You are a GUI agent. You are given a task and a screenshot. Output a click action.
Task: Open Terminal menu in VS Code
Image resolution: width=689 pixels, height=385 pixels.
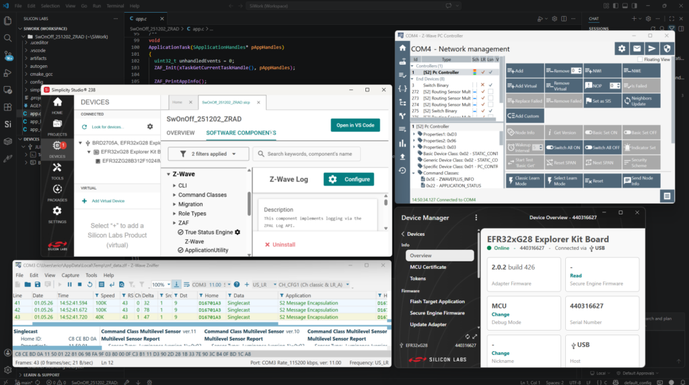tap(115, 5)
